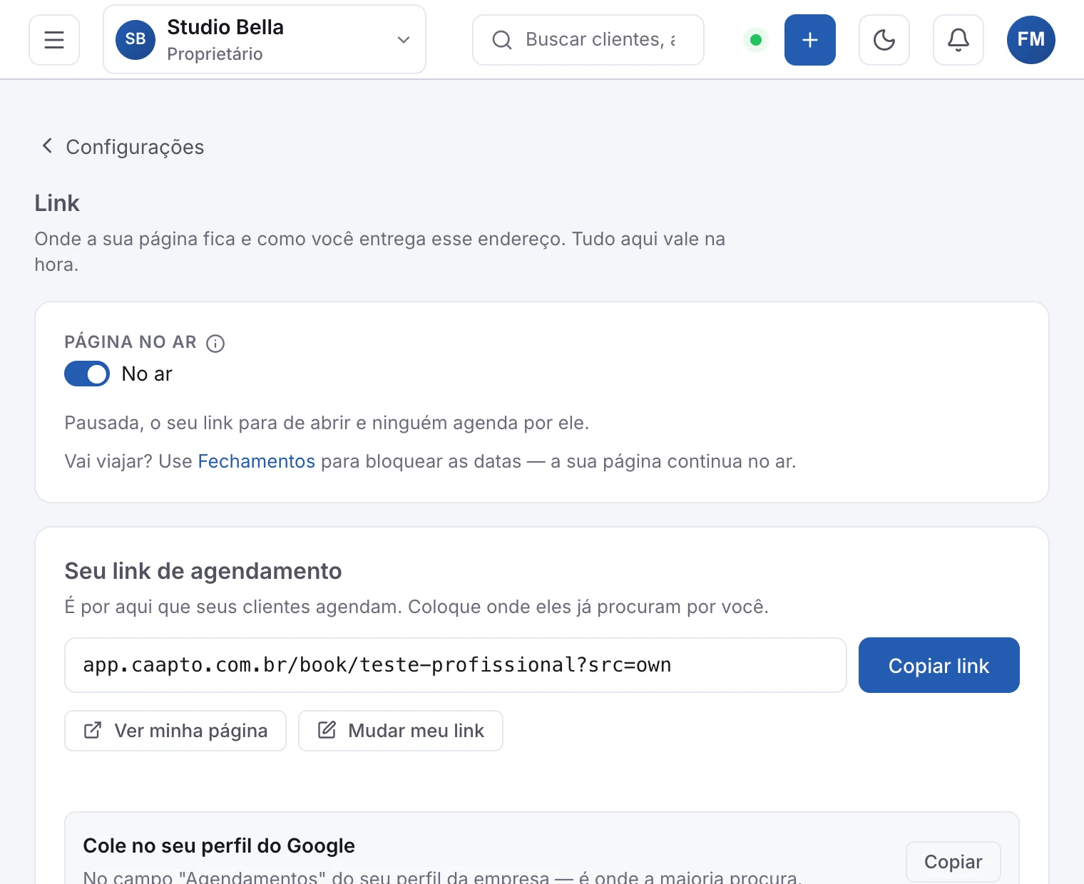
Task: Click the green online status indicator
Action: pyautogui.click(x=756, y=40)
